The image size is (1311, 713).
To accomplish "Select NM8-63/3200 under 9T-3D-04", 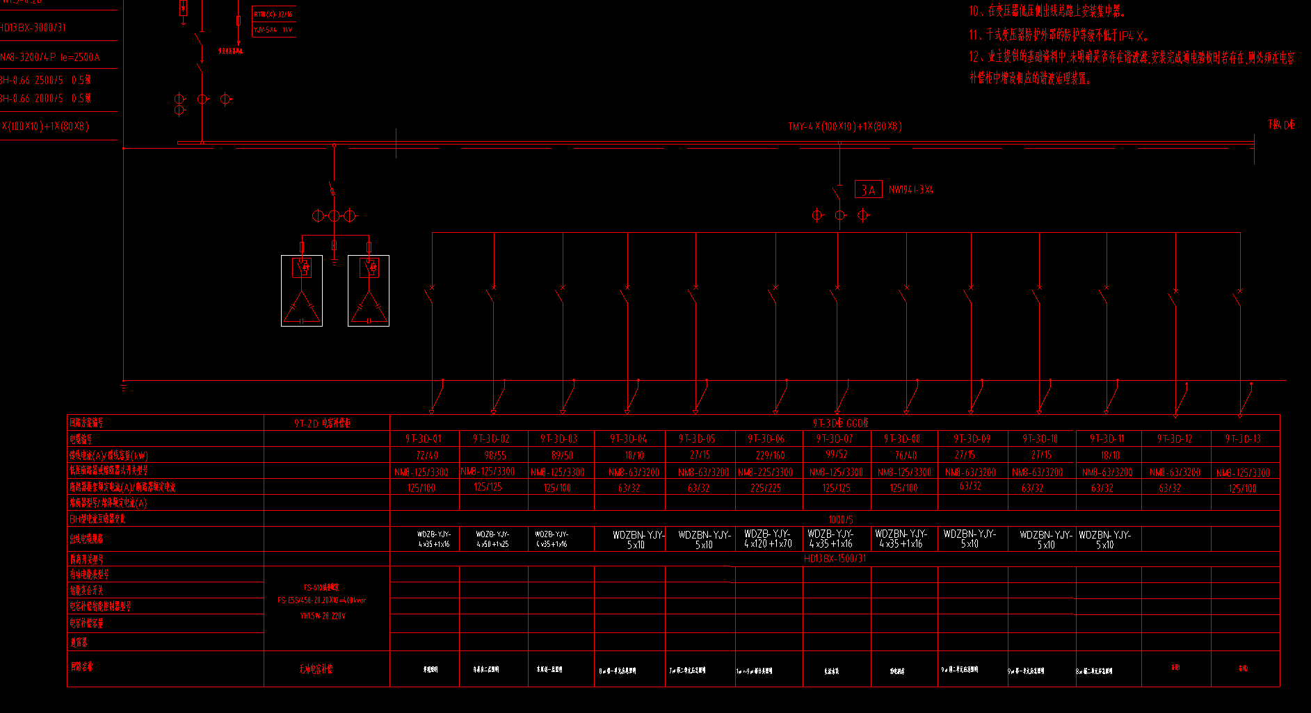I will [634, 473].
